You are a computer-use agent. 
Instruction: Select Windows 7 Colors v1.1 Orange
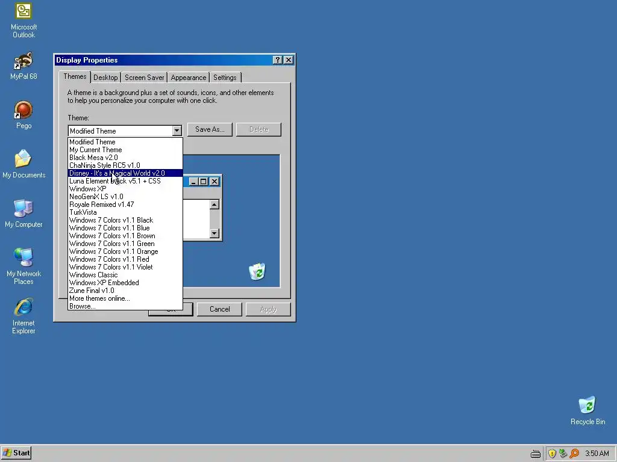125,251
